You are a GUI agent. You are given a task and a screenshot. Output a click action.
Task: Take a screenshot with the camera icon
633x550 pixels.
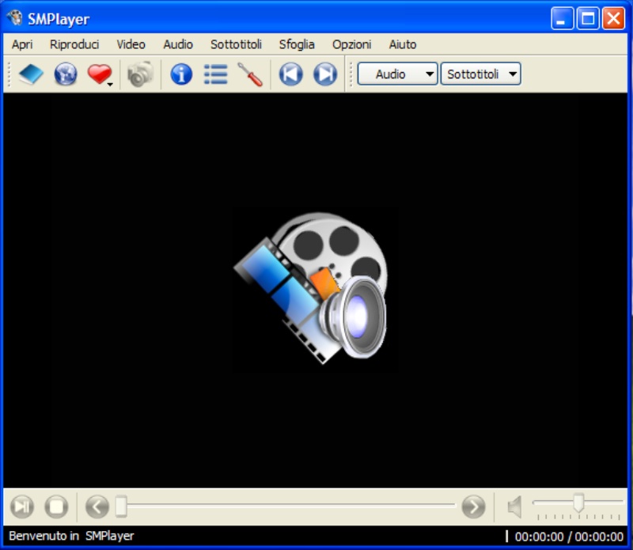point(140,74)
